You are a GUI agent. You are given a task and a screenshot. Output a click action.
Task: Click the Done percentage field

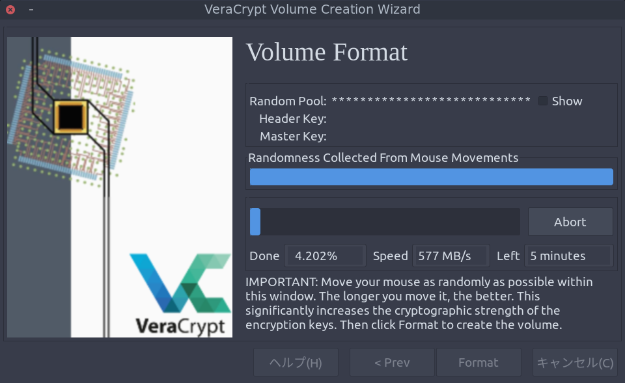pos(324,256)
